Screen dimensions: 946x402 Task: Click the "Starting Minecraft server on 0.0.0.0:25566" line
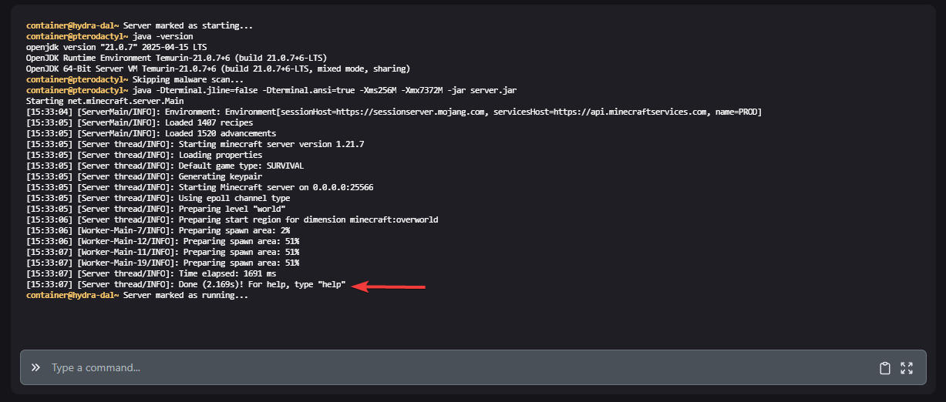tap(200, 187)
